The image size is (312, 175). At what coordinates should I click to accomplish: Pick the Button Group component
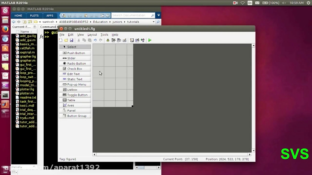click(75, 116)
